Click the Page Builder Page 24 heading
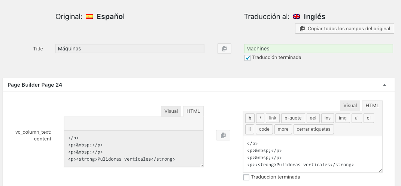This screenshot has height=186, width=401. 35,85
